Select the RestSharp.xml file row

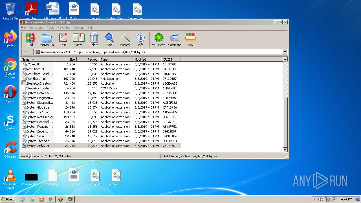click(36, 79)
